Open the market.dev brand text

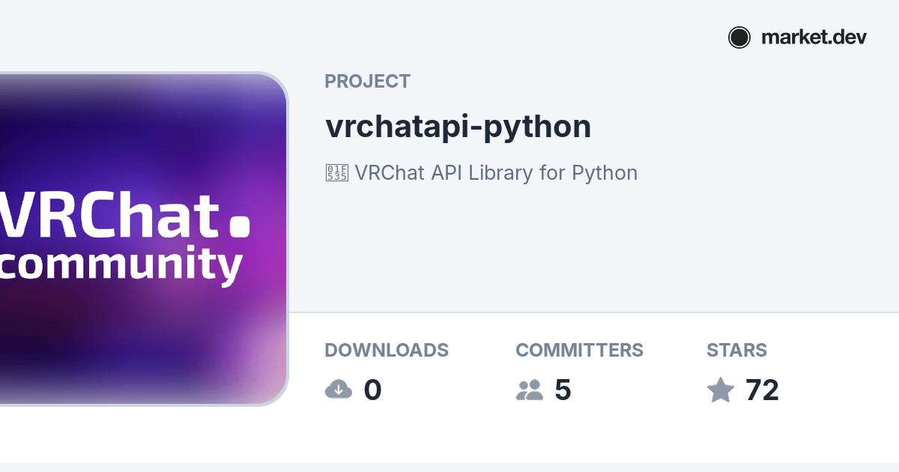[x=814, y=37]
